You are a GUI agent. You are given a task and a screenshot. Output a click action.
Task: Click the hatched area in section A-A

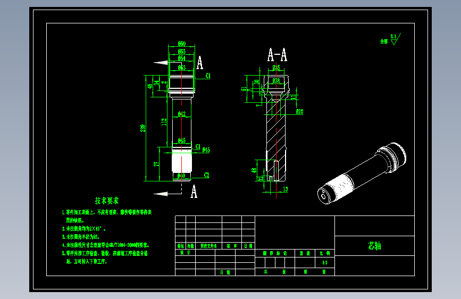click(x=276, y=129)
